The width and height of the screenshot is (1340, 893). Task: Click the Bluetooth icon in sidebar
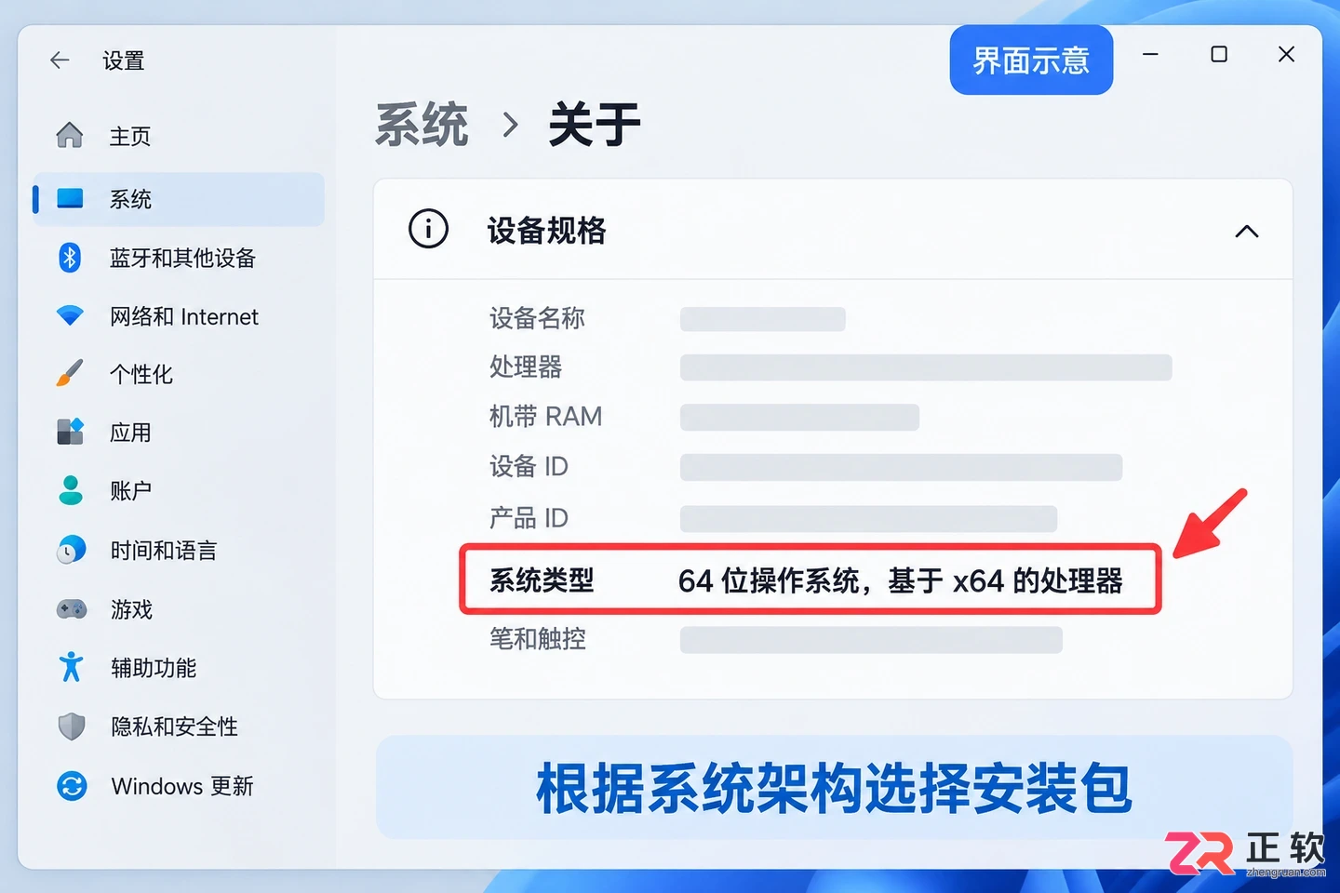click(70, 258)
